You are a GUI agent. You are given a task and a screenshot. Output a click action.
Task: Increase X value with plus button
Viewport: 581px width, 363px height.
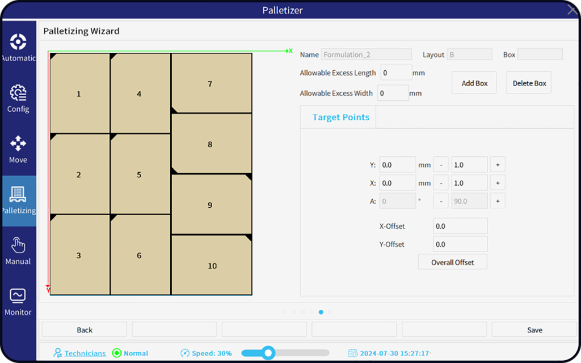click(498, 183)
